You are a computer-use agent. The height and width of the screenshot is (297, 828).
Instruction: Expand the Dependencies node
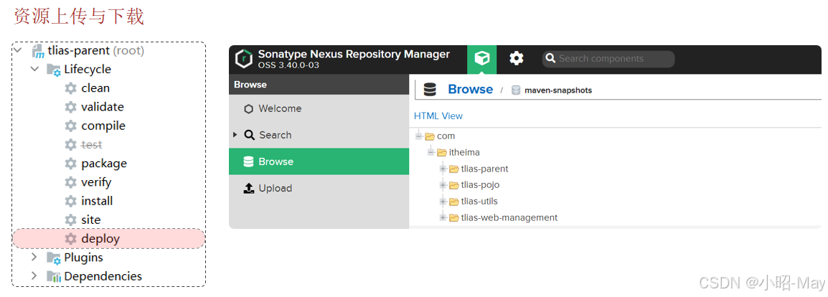[x=34, y=275]
